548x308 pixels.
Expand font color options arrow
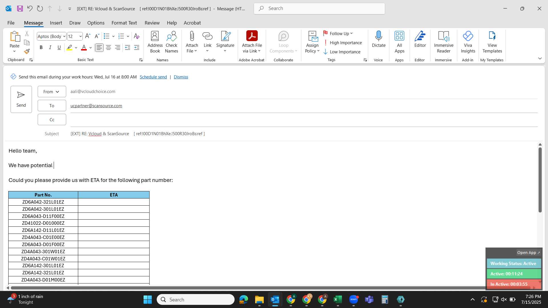tap(90, 48)
